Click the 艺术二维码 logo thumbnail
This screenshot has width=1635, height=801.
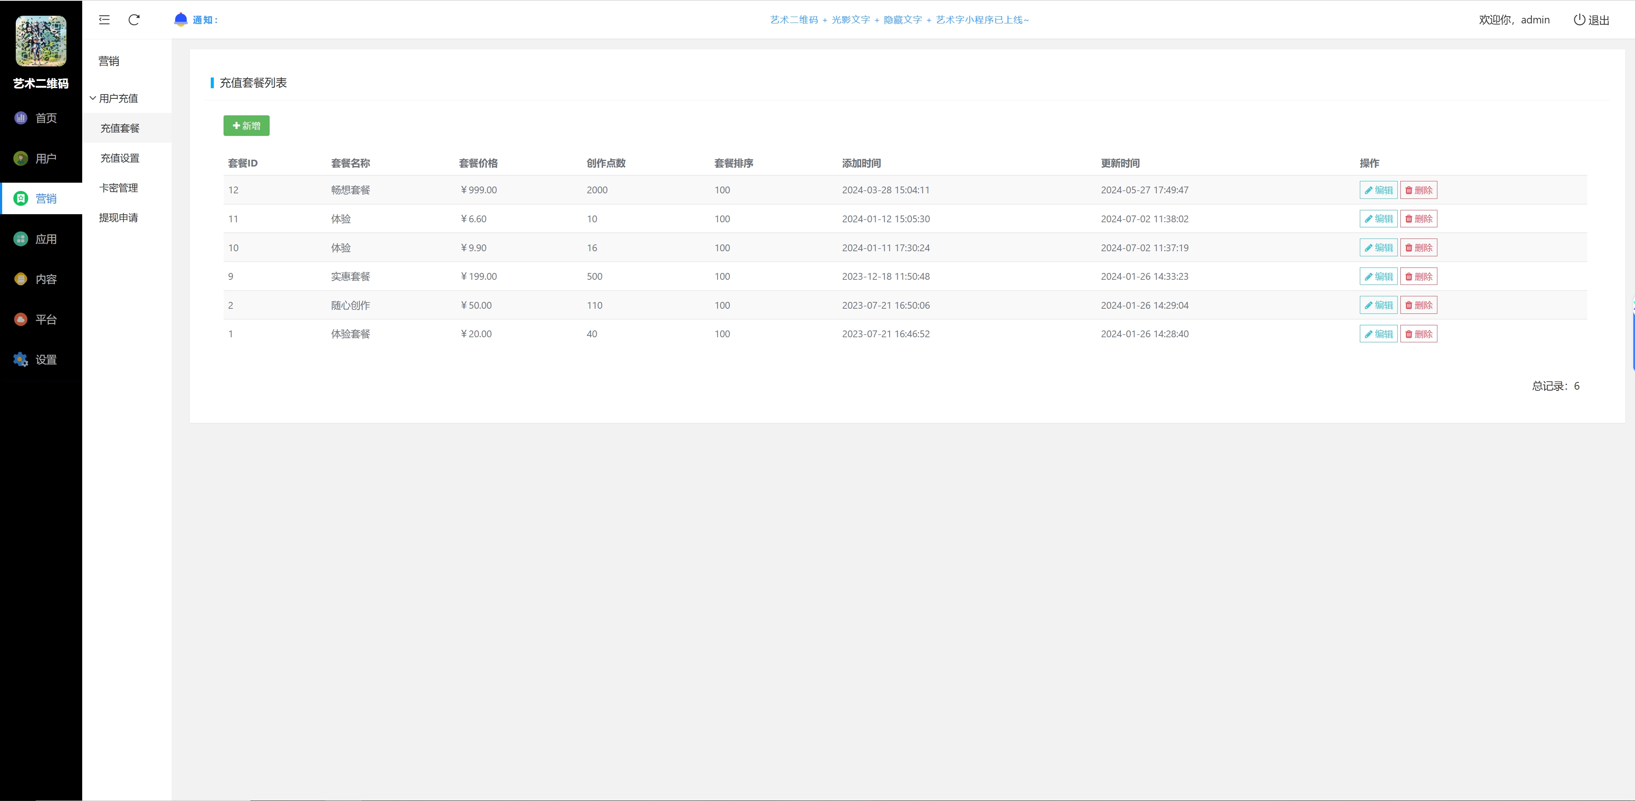coord(40,41)
